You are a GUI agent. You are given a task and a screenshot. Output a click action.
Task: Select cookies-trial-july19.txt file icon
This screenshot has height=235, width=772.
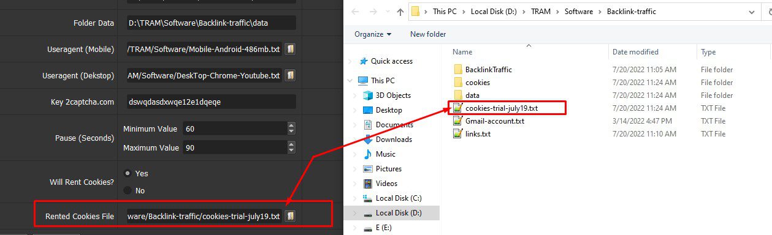point(457,108)
